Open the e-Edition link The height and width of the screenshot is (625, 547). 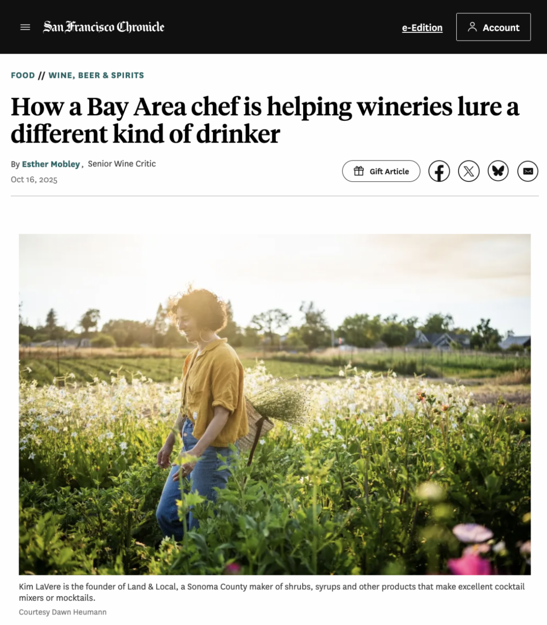point(422,28)
